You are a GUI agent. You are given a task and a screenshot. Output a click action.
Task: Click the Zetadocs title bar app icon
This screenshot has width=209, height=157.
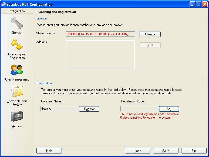tap(4, 4)
